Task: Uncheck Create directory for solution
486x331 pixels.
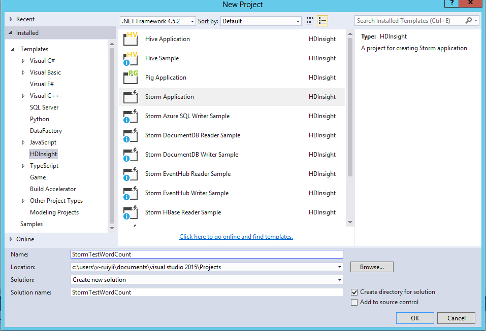Action: tap(354, 292)
